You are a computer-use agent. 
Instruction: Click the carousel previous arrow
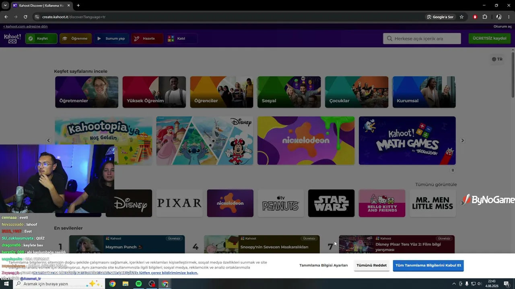(49, 140)
